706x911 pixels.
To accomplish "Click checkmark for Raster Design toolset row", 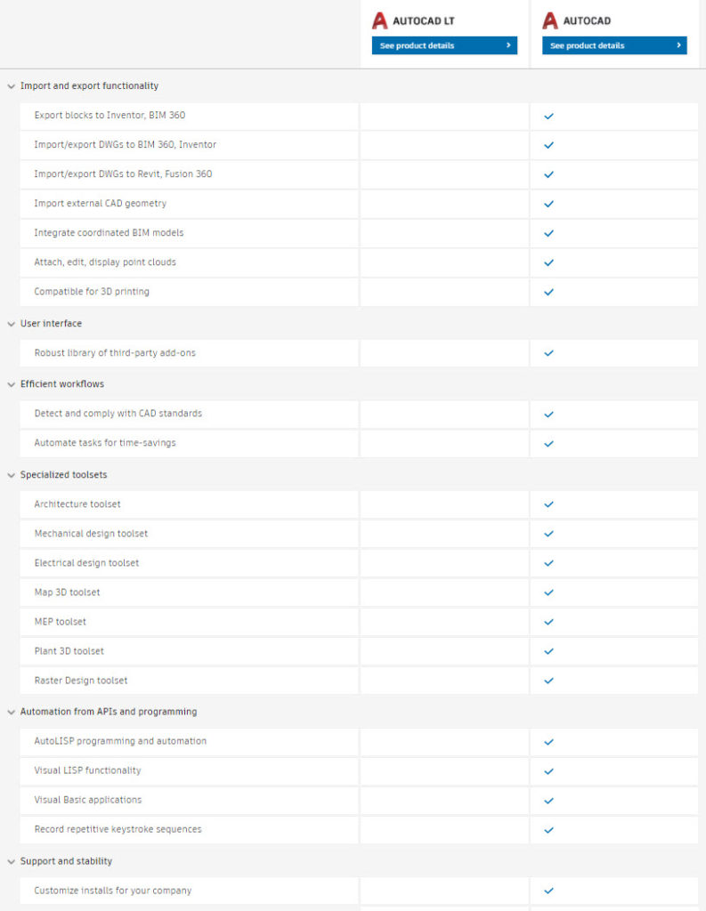I will click(x=548, y=681).
